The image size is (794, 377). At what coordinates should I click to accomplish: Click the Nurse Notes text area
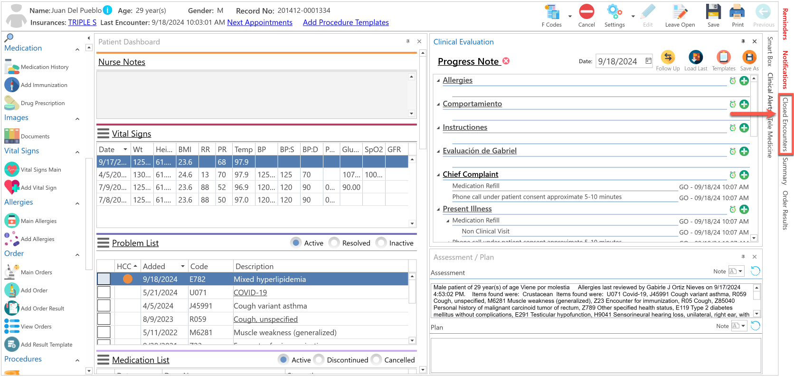click(252, 95)
